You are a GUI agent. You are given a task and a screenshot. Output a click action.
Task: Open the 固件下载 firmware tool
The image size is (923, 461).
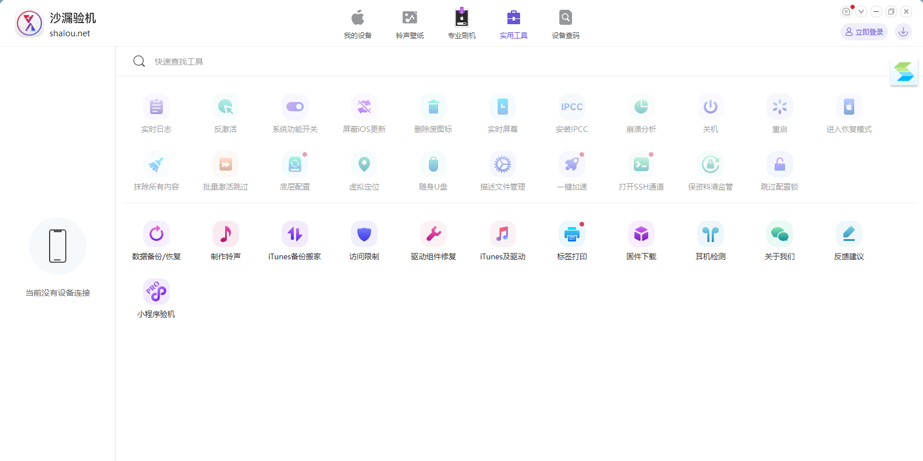641,235
